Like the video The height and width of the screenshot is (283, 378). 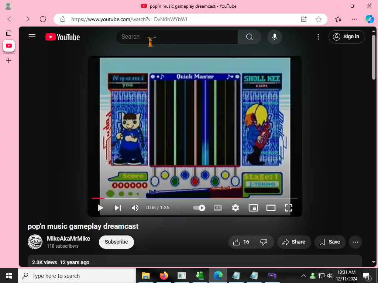point(241,242)
